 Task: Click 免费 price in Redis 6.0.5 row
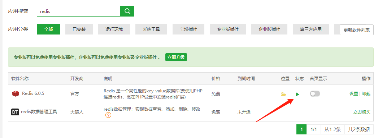(216, 94)
